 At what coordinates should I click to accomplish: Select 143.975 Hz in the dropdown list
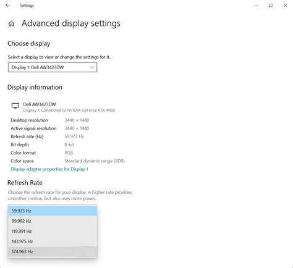[53, 241]
